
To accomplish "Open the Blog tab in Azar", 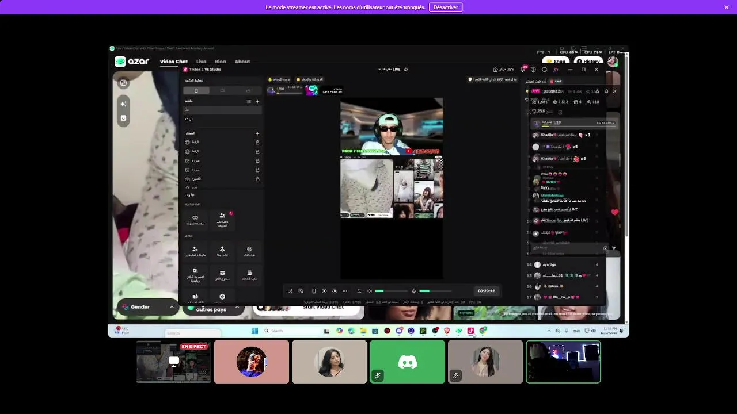I will pyautogui.click(x=220, y=62).
